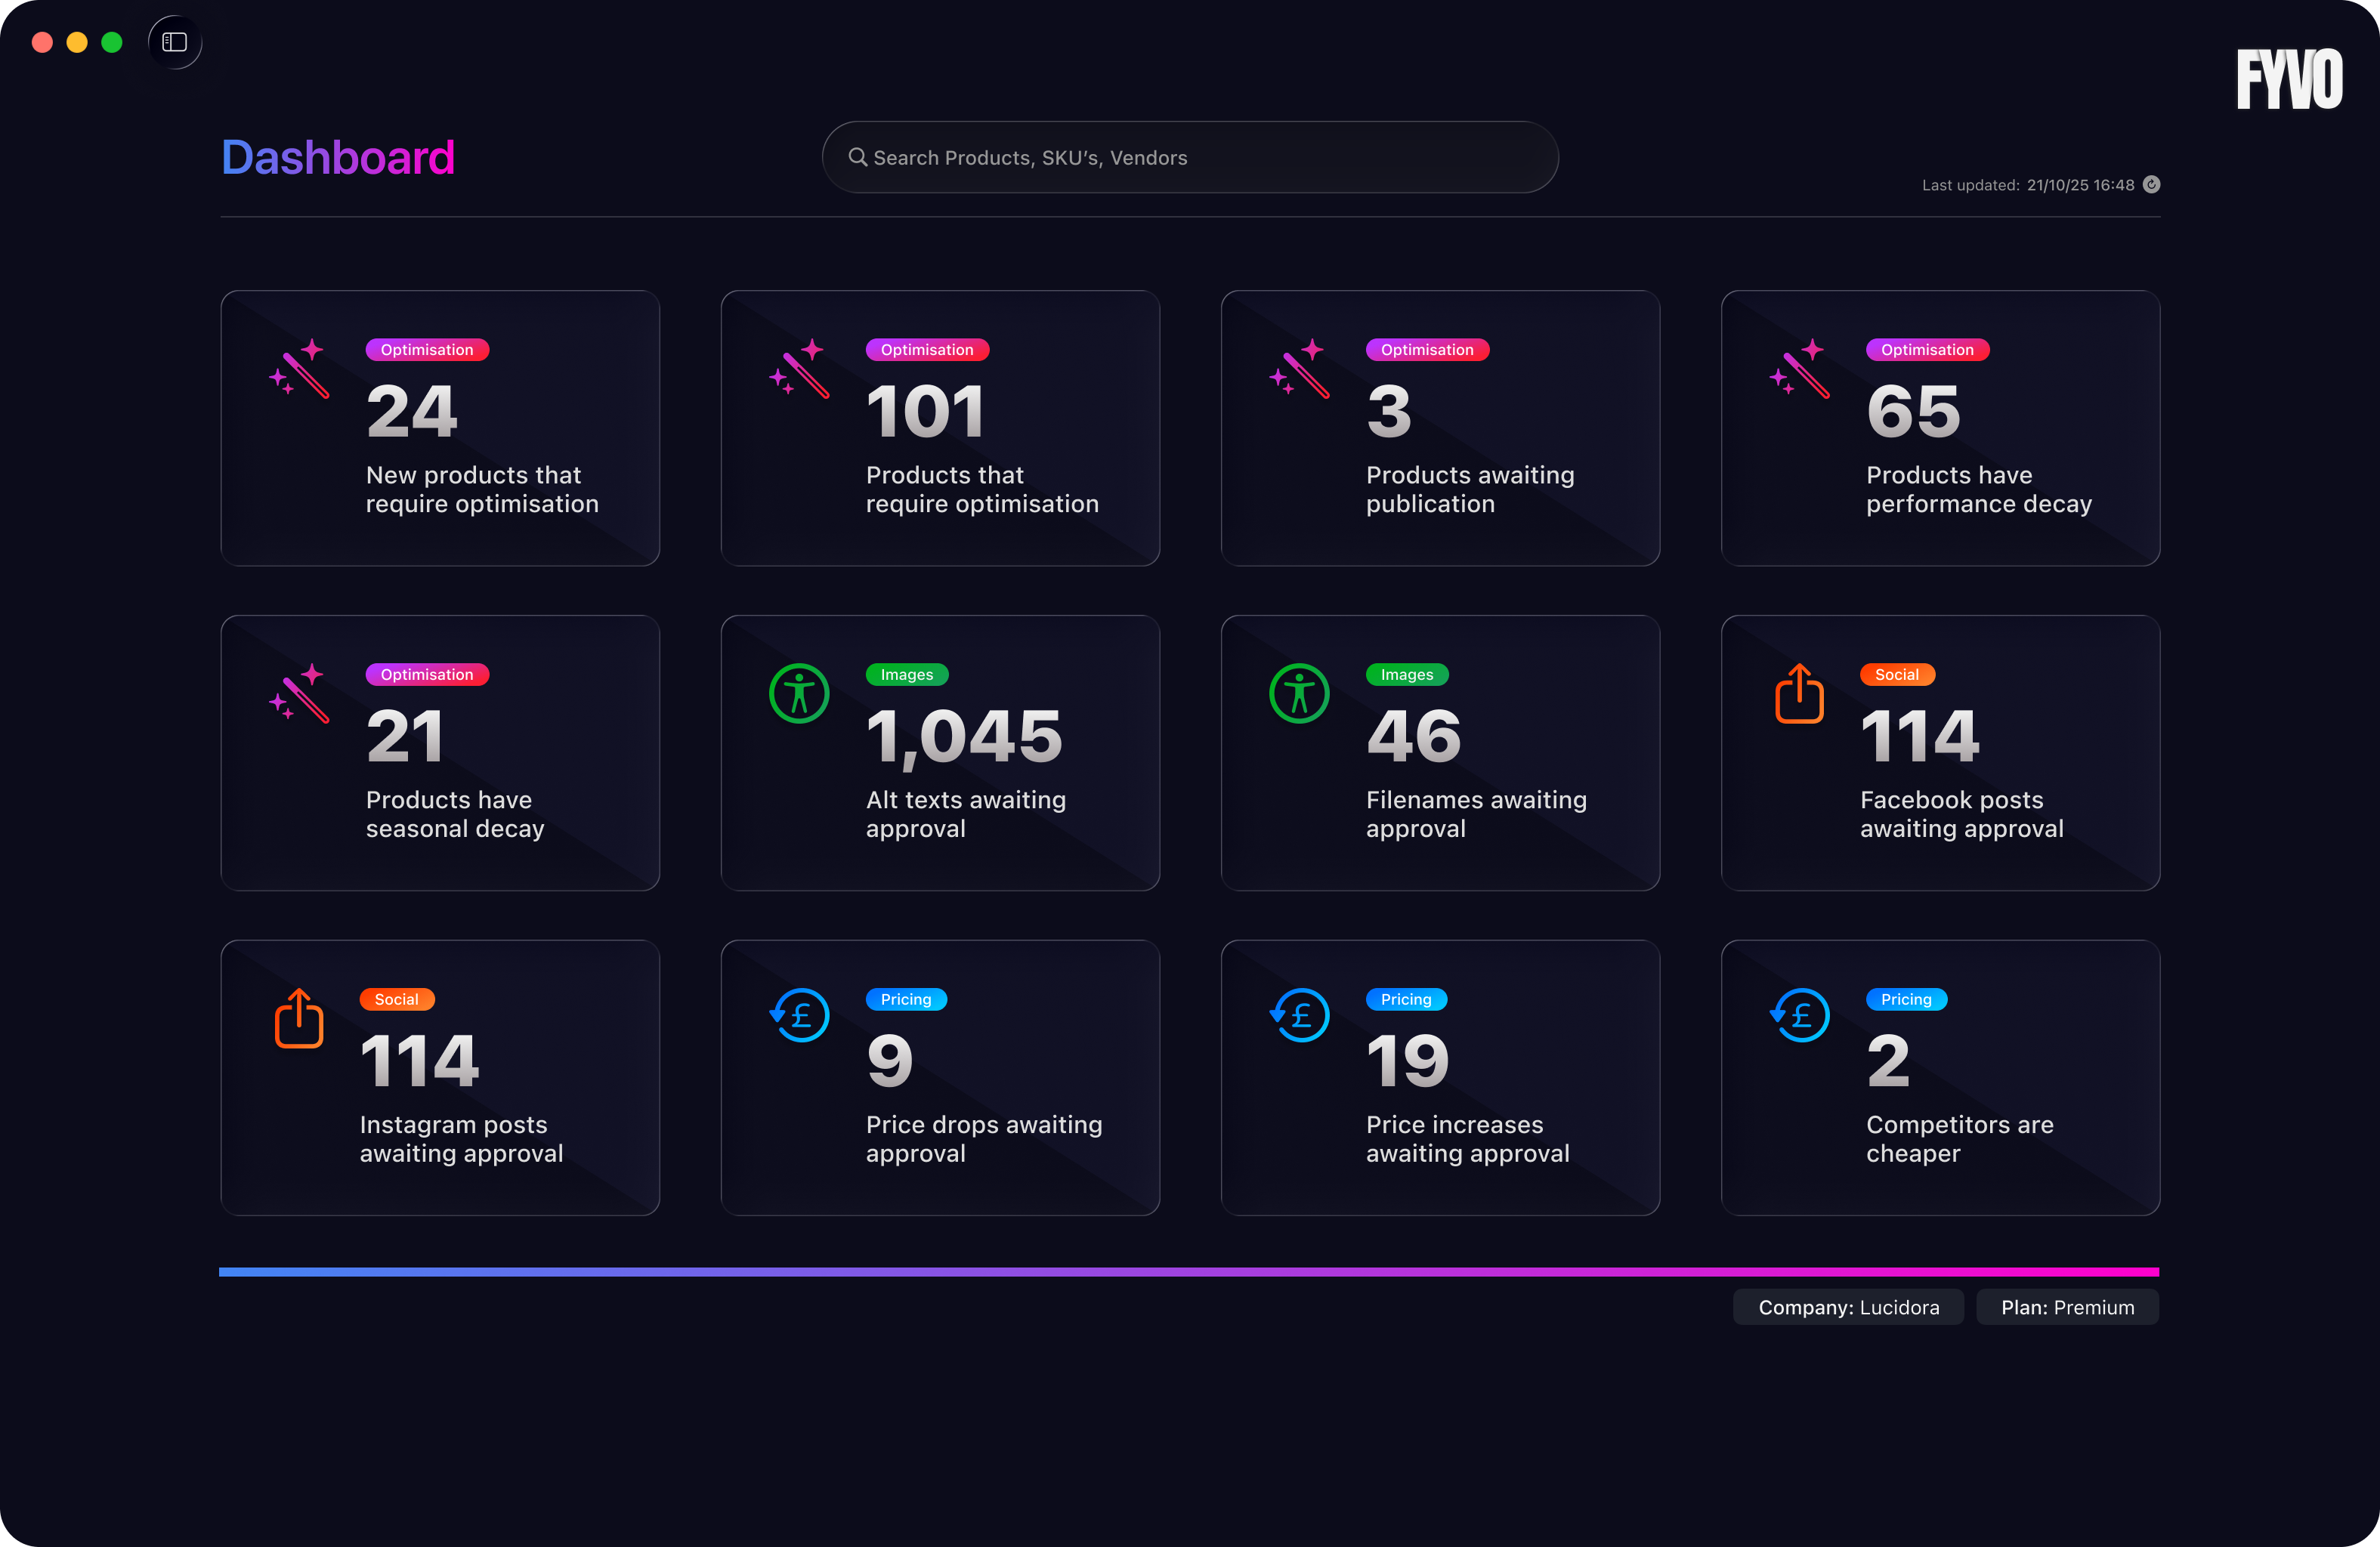Viewport: 2380px width, 1547px height.
Task: Select the Plan: Premium tag
Action: pos(2067,1307)
